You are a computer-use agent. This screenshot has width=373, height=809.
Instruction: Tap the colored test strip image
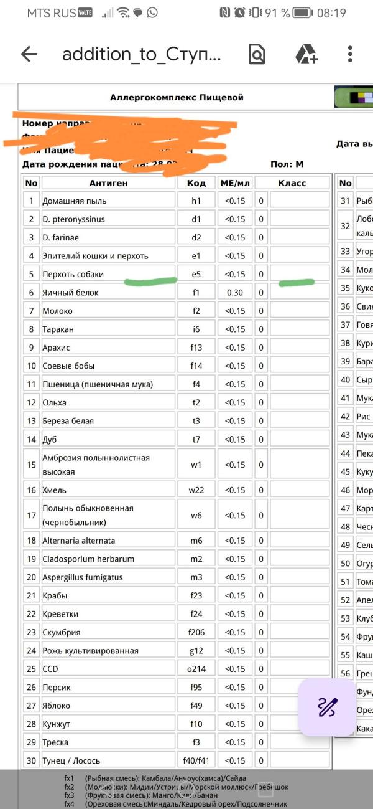353,98
